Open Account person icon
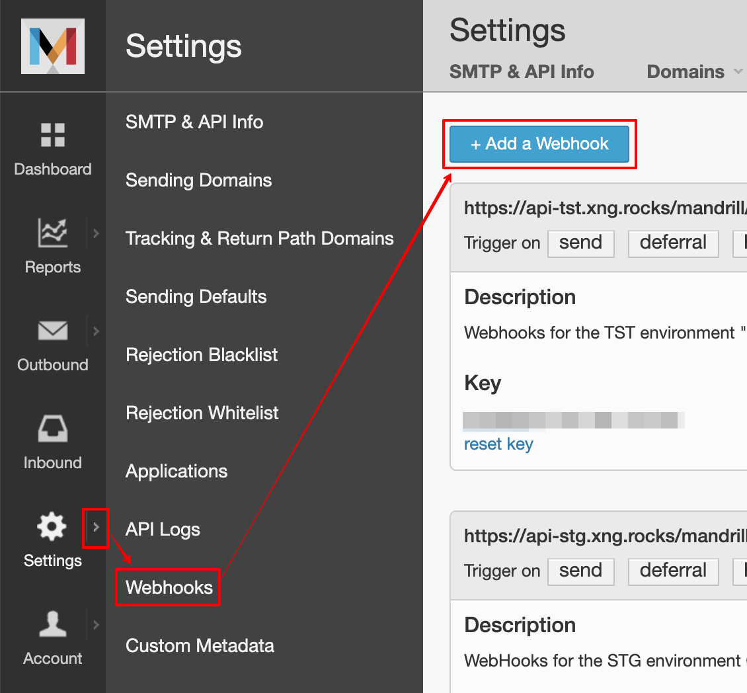 pos(53,624)
